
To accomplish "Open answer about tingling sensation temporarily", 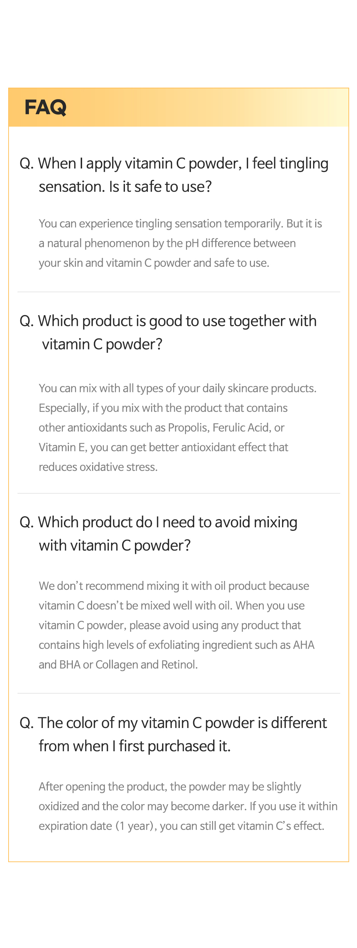I will pyautogui.click(x=180, y=223).
